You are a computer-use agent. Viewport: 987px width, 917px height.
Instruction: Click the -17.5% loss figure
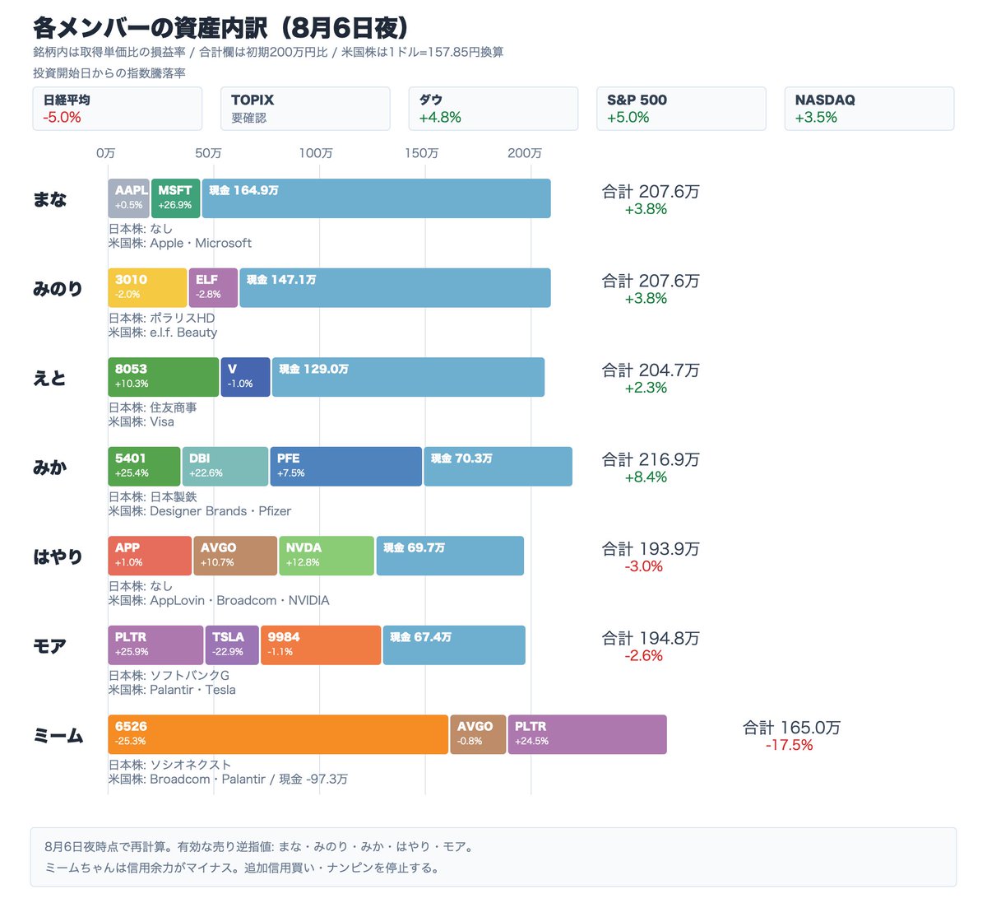790,746
